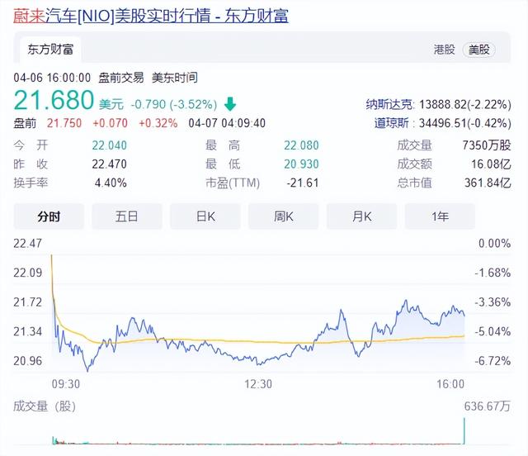
Task: Click the tall closing volume bar
Action: click(464, 431)
